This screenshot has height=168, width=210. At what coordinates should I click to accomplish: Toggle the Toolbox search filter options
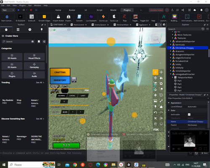(44, 42)
